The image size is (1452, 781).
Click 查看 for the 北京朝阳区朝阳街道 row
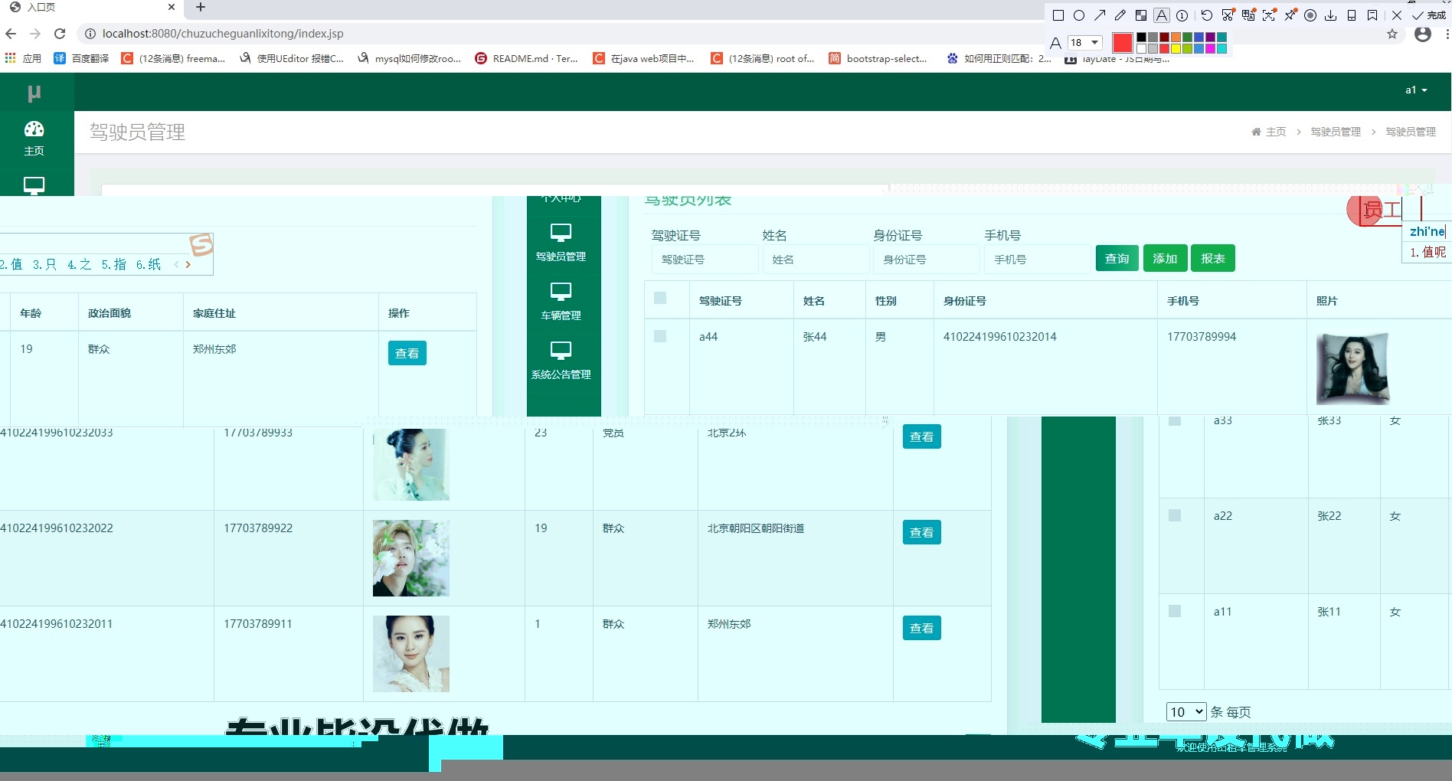point(922,532)
